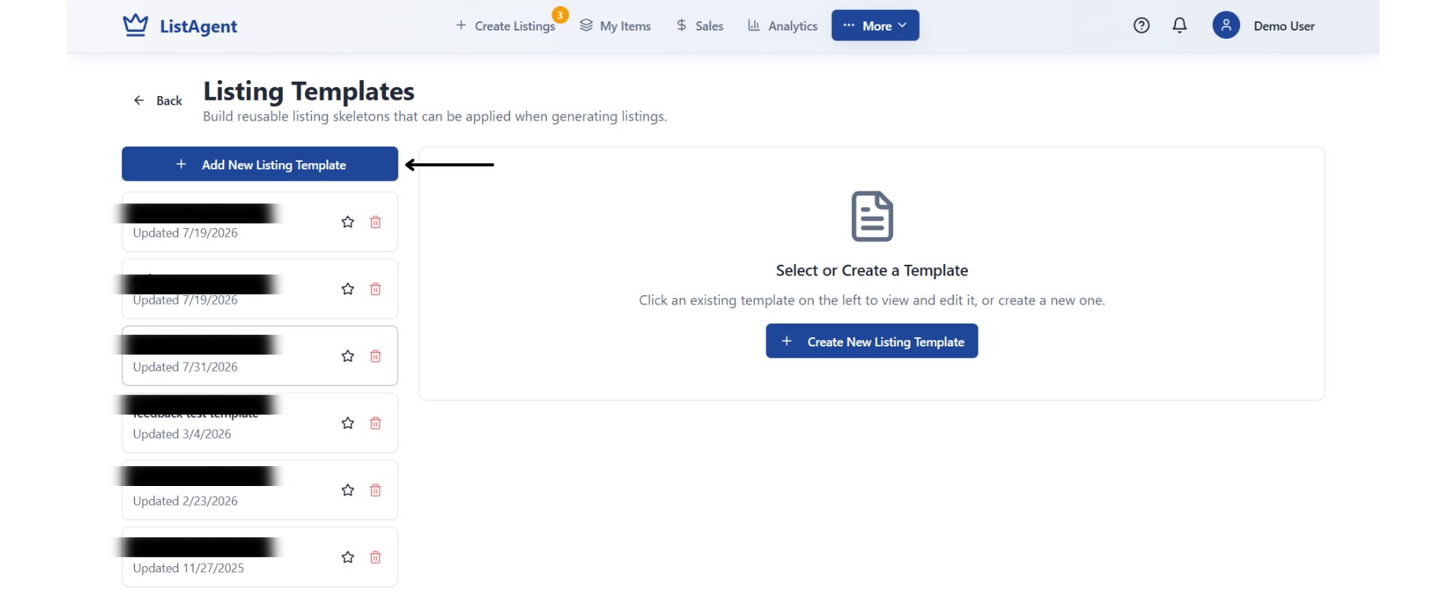Go to the Sales section

699,26
